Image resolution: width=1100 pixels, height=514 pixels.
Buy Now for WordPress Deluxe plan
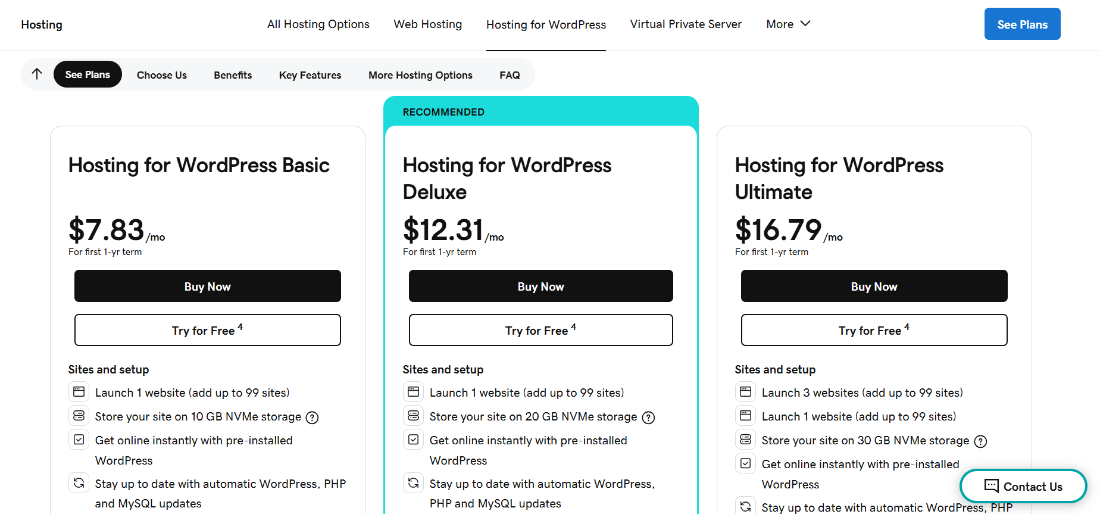(x=541, y=286)
